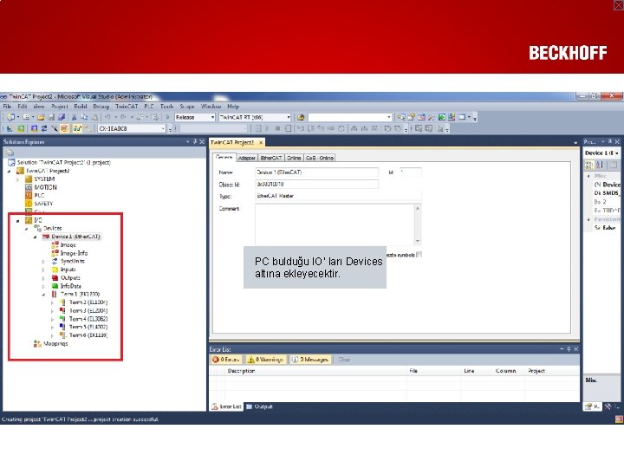Screen dimensions: 624x468
Task: Open the PLC menu
Action: point(149,107)
